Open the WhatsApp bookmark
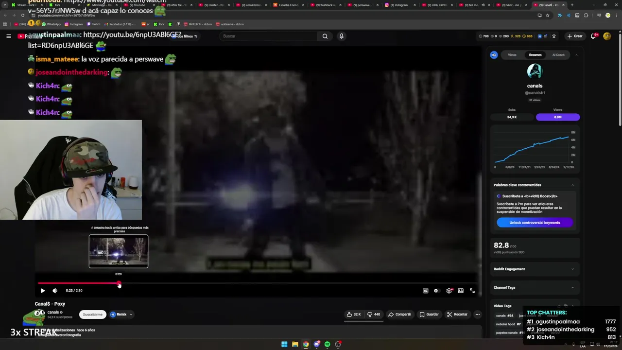Image resolution: width=622 pixels, height=350 pixels. 52,24
